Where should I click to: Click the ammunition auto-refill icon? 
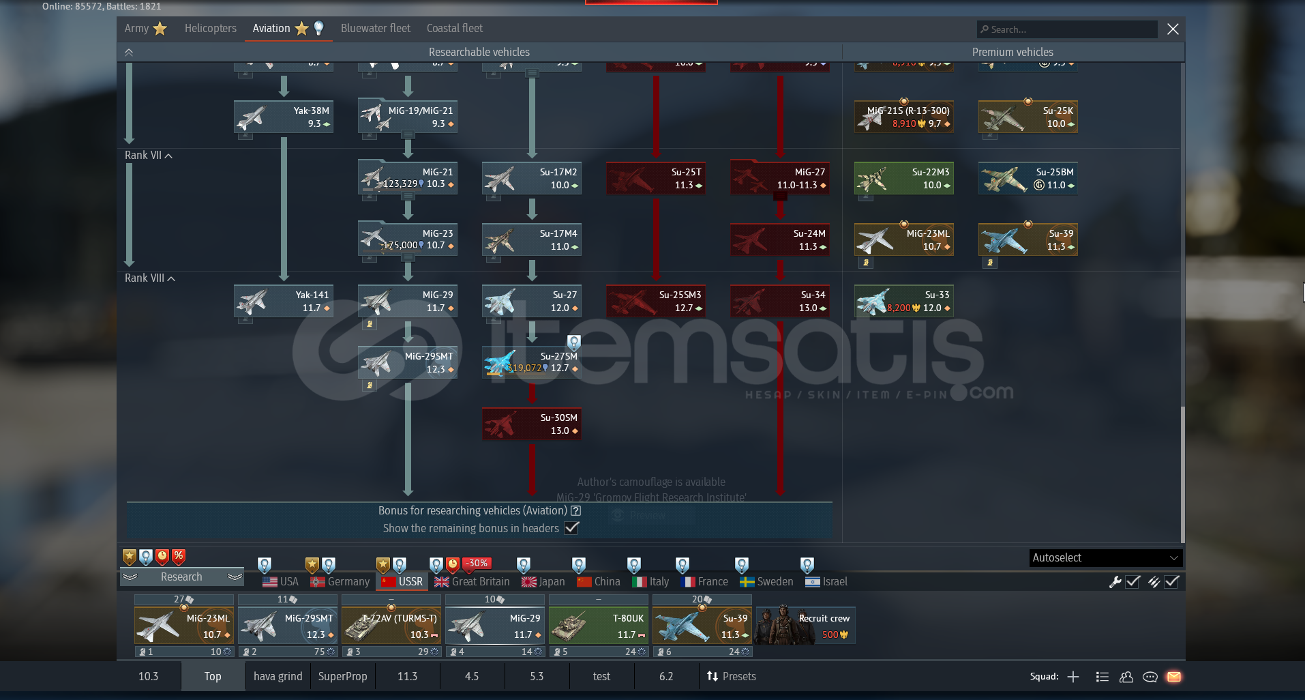[x=1154, y=582]
